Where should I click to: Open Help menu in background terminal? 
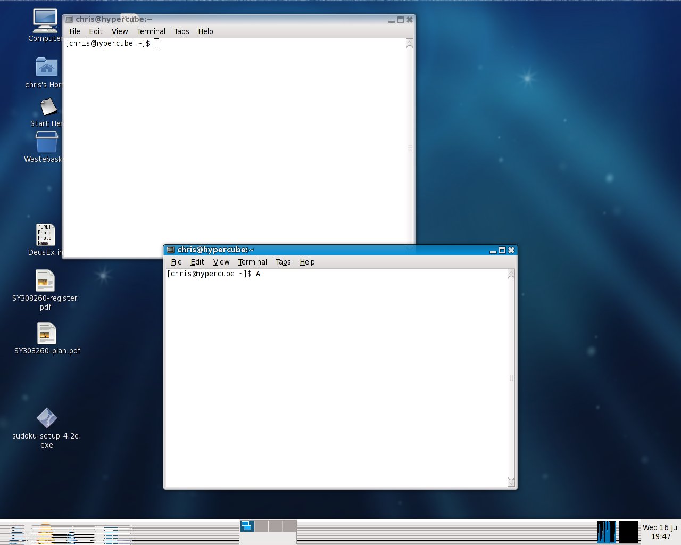click(x=205, y=31)
